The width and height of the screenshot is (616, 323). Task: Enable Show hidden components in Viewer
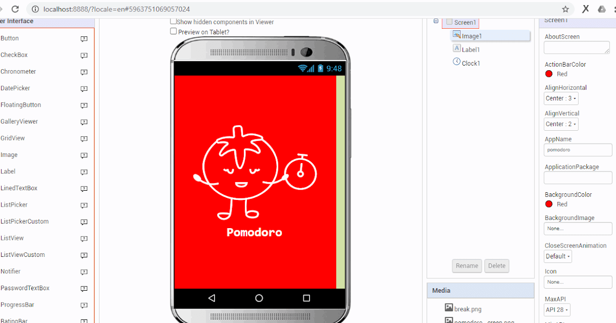(173, 22)
